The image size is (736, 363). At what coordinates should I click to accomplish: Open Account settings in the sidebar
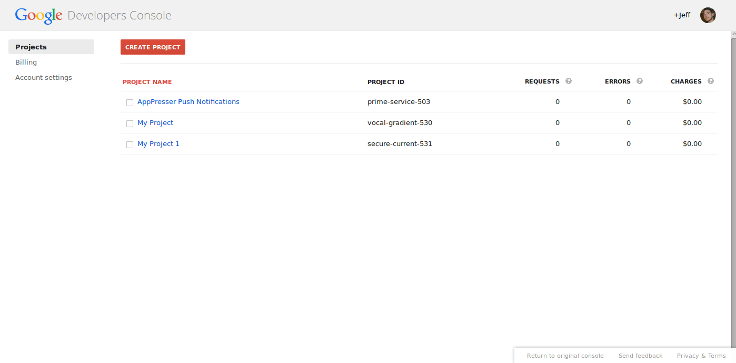44,77
